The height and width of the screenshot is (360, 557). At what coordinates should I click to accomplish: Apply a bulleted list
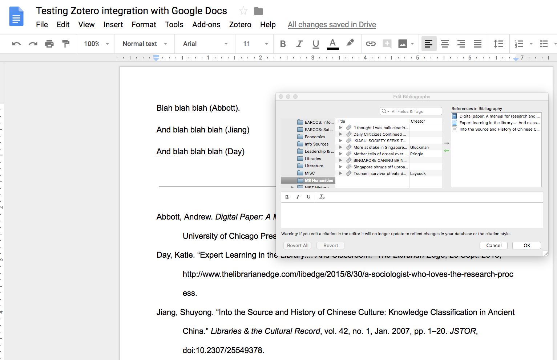click(x=544, y=44)
